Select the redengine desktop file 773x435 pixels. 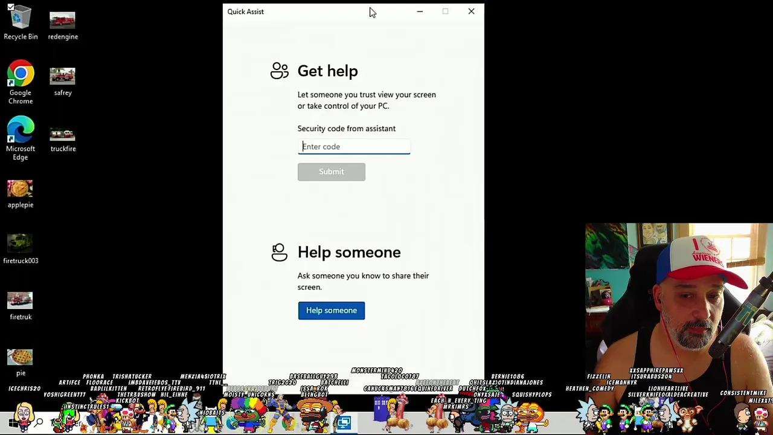(x=63, y=24)
